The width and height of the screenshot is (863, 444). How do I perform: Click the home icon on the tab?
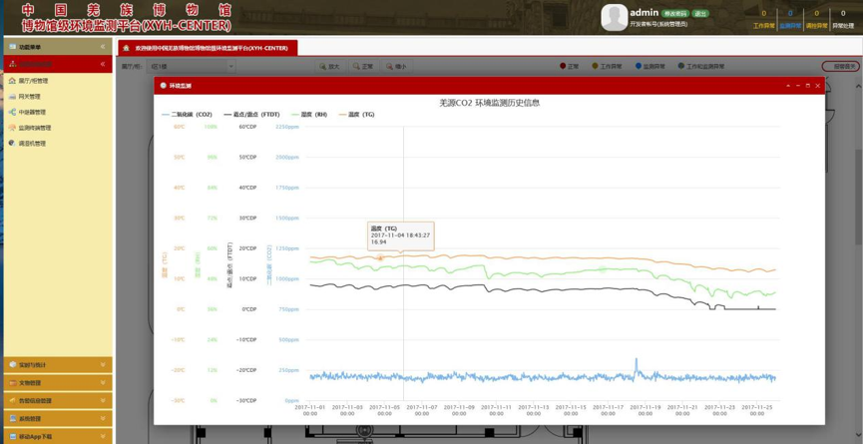[126, 48]
